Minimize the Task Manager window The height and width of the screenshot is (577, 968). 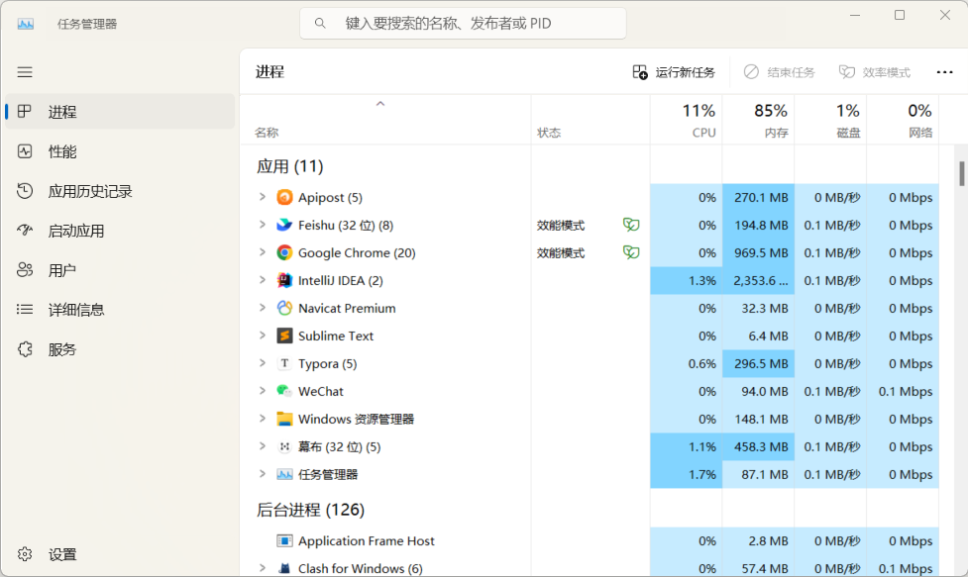coord(855,16)
